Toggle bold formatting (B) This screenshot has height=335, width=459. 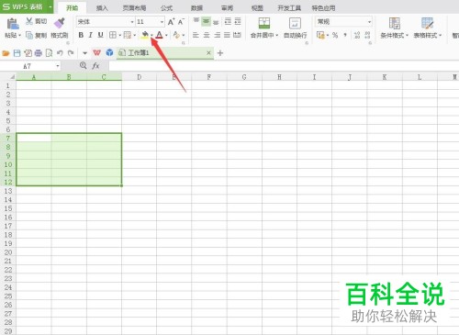point(81,35)
